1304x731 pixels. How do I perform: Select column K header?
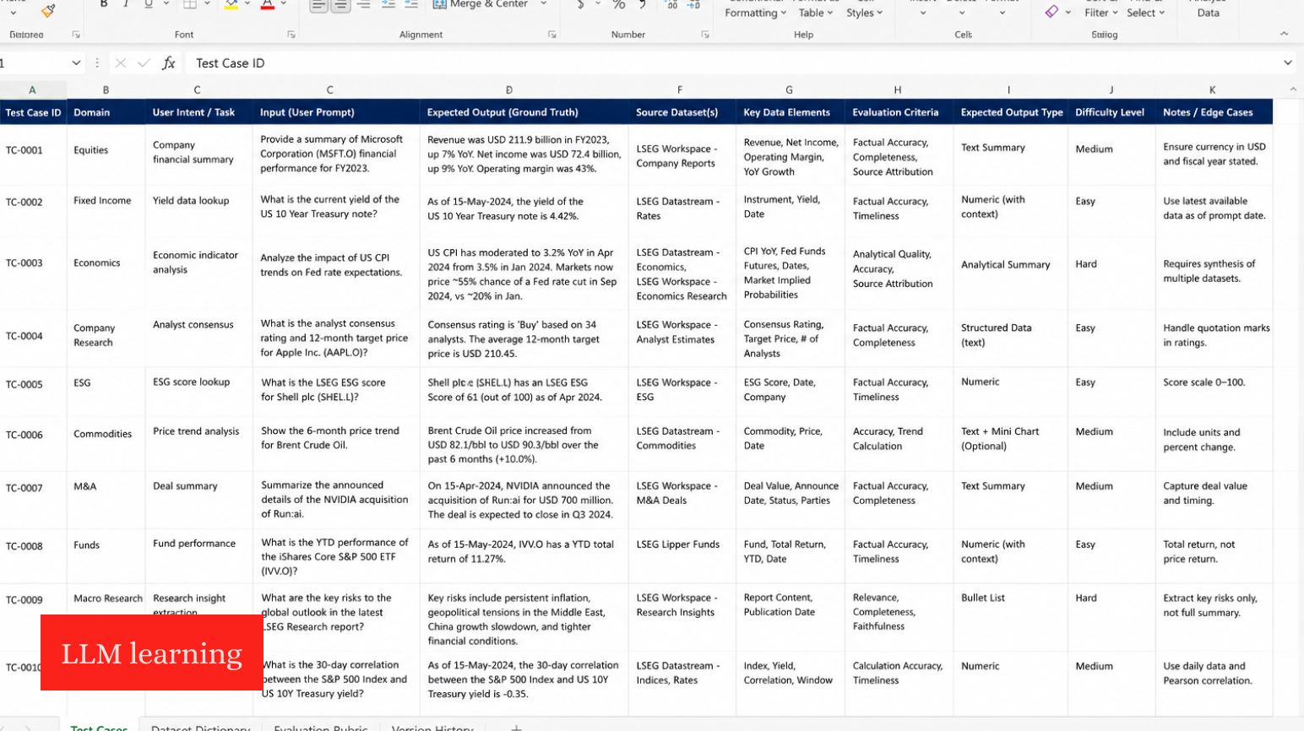(x=1213, y=90)
